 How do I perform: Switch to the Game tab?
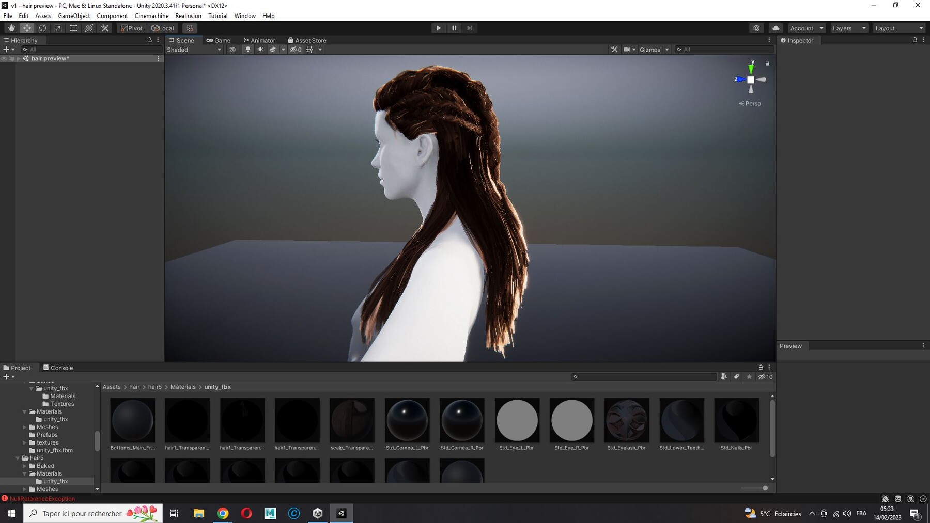tap(219, 40)
